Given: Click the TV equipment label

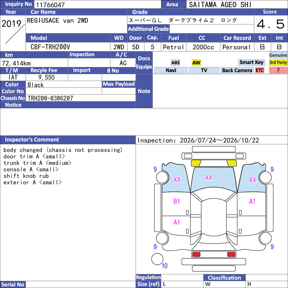Looking at the screenshot, I should [204, 70].
